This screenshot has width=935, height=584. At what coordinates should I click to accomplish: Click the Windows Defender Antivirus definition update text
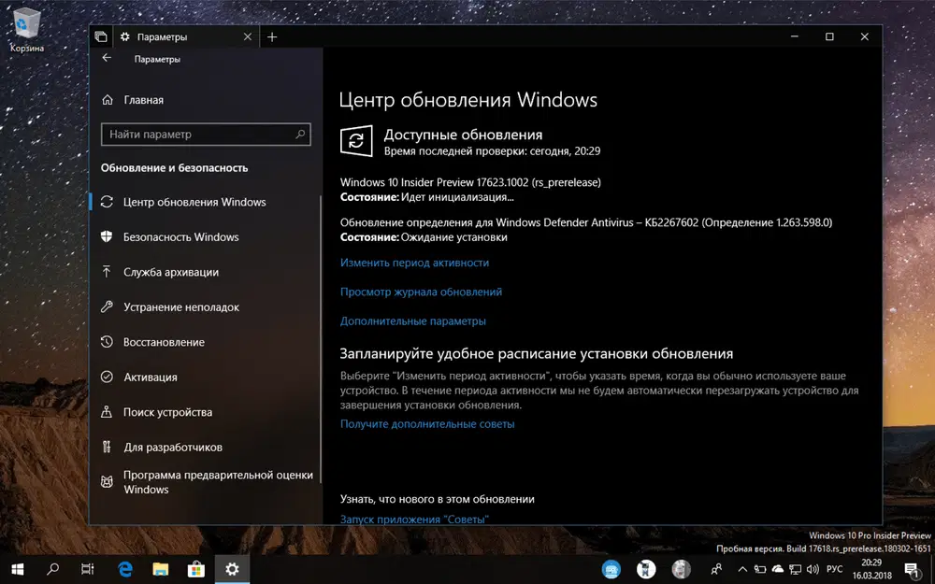tap(586, 222)
